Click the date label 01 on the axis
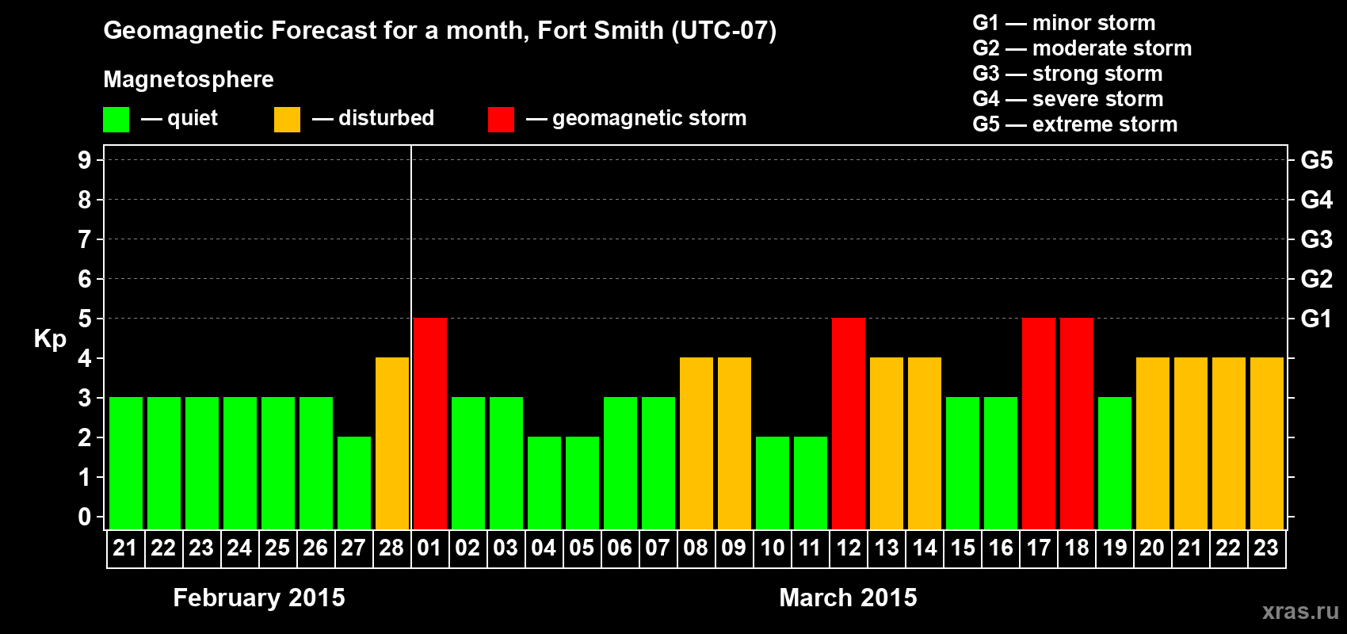1347x634 pixels. (429, 548)
